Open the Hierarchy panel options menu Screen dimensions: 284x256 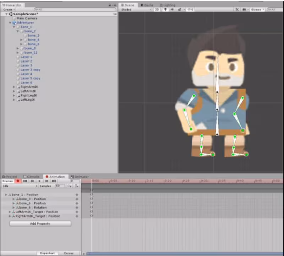(x=114, y=5)
